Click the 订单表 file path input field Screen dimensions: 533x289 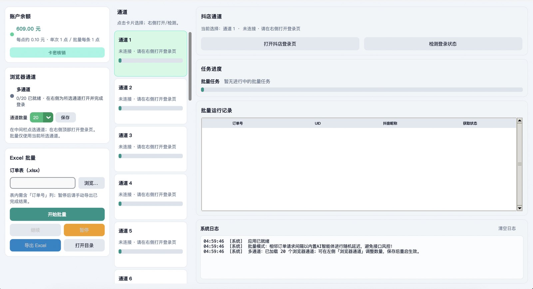click(x=43, y=183)
